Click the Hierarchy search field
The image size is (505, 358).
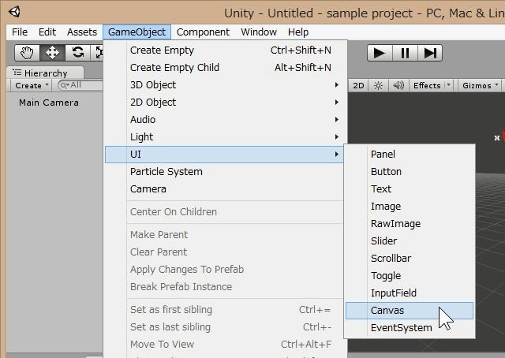(80, 85)
